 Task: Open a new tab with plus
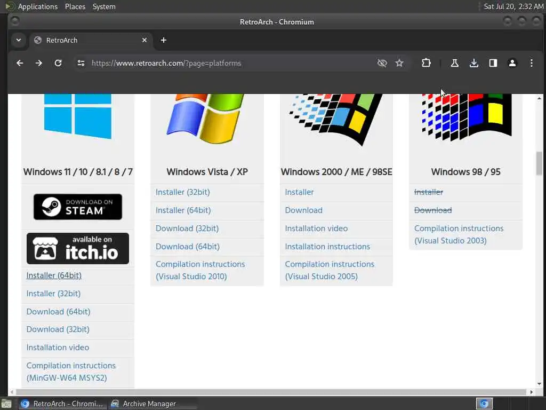[x=163, y=40]
